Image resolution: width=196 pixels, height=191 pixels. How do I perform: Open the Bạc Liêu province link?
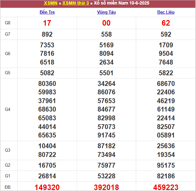(166, 12)
